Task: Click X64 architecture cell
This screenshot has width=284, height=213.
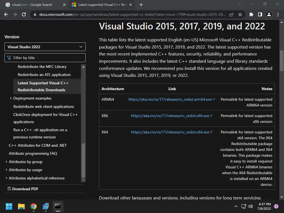Action: pos(105,132)
